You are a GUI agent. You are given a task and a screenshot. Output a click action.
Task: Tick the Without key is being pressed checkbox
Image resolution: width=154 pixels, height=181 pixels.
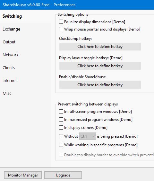coord(61,136)
